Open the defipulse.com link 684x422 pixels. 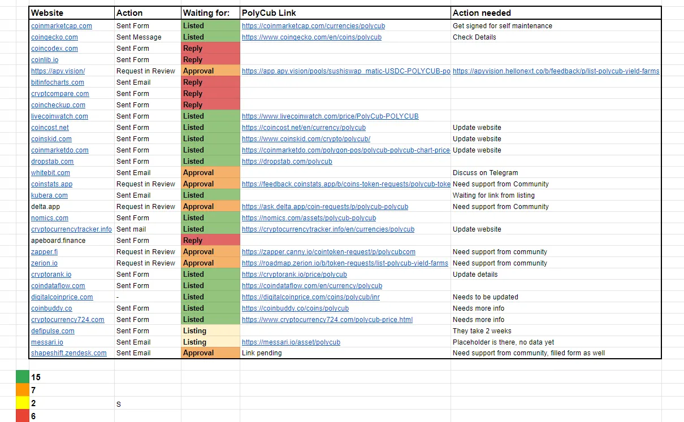53,331
